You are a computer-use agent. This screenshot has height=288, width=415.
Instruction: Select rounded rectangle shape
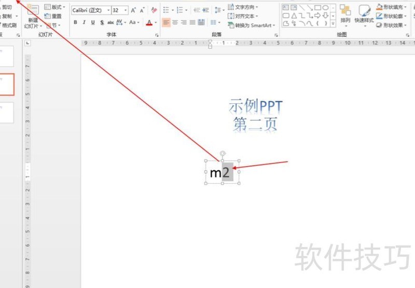click(x=286, y=16)
